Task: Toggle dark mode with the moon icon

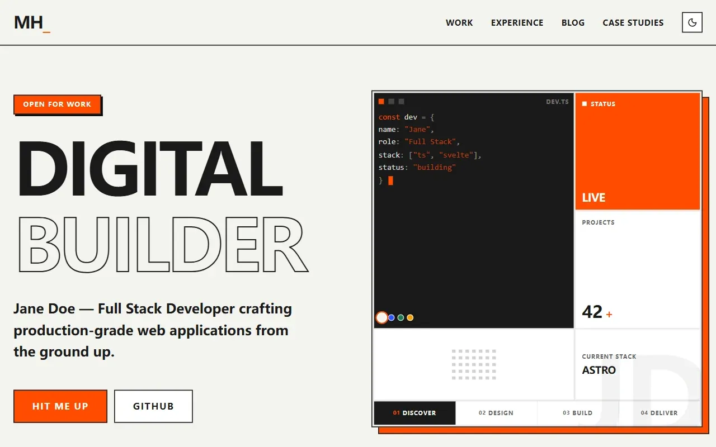Action: [x=692, y=22]
